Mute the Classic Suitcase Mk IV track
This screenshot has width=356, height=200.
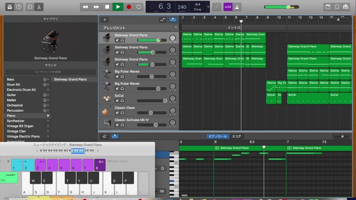tap(117, 125)
